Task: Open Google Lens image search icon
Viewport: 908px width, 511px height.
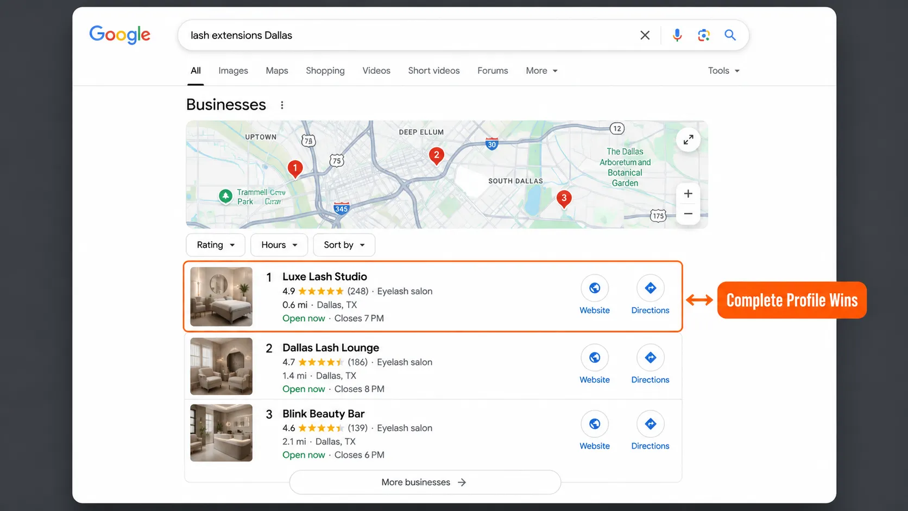Action: point(704,35)
